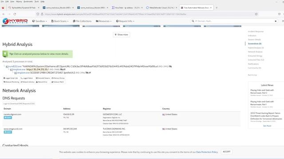The width and height of the screenshot is (284, 159).
Task: Open the browser History menu
Action: 19,1
